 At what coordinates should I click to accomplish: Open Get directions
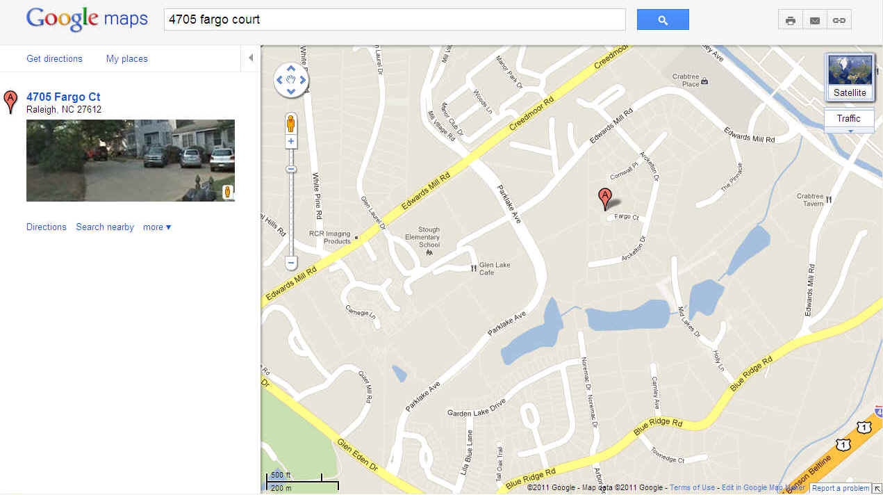54,59
